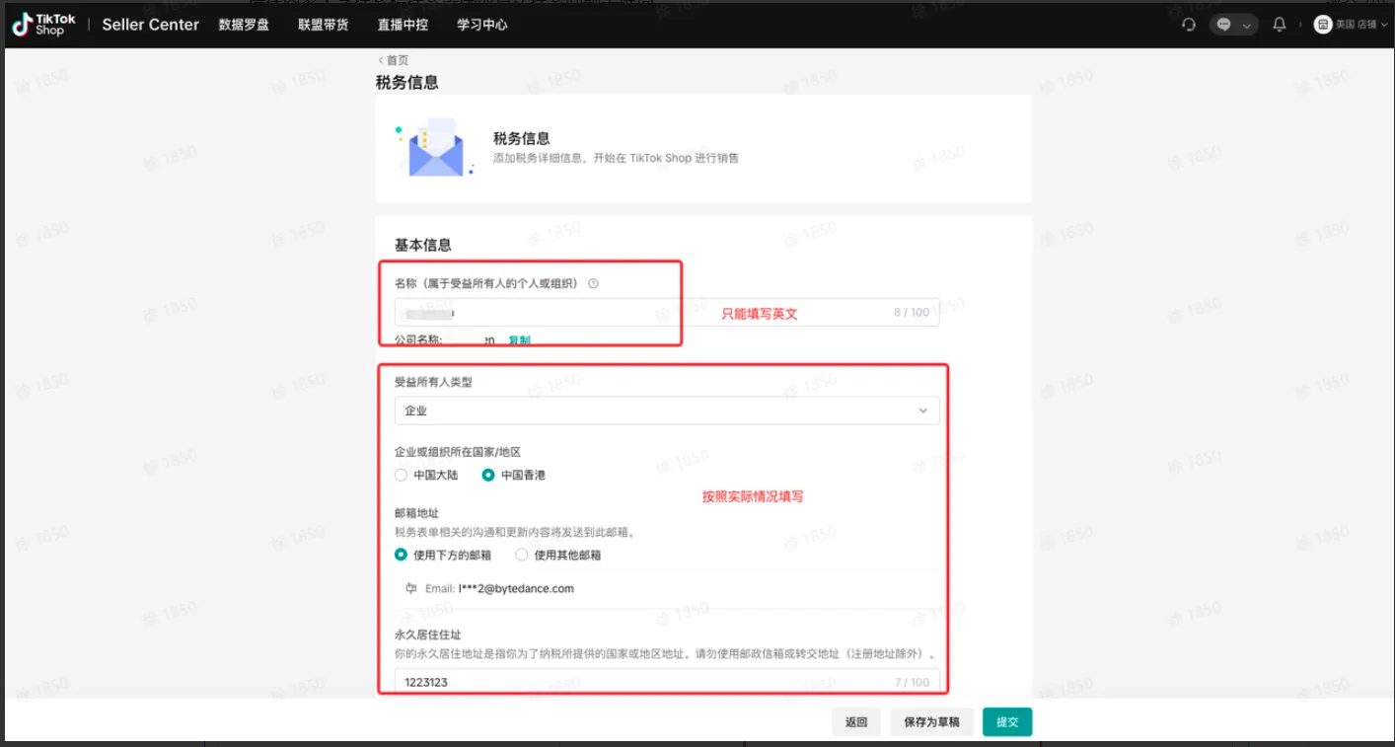
Task: Submit the tax form with 提交
Action: [x=1007, y=722]
